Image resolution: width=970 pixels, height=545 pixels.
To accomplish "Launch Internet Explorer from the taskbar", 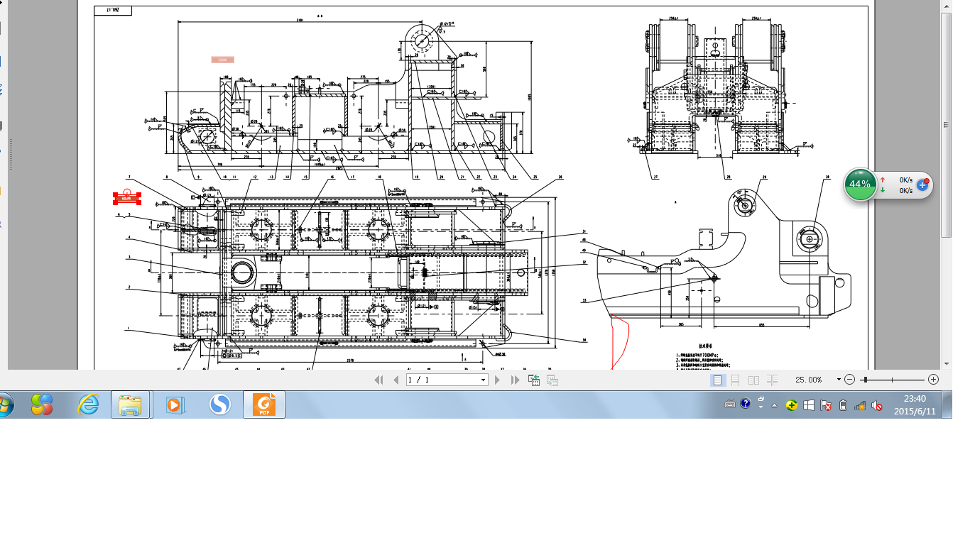I will [88, 405].
